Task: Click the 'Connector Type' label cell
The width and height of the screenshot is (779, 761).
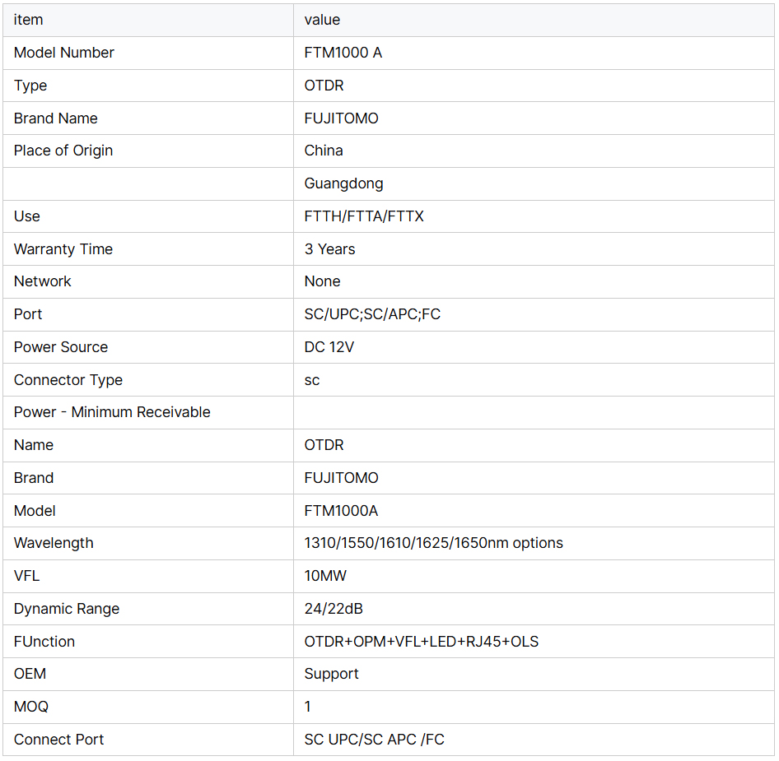Action: point(68,380)
